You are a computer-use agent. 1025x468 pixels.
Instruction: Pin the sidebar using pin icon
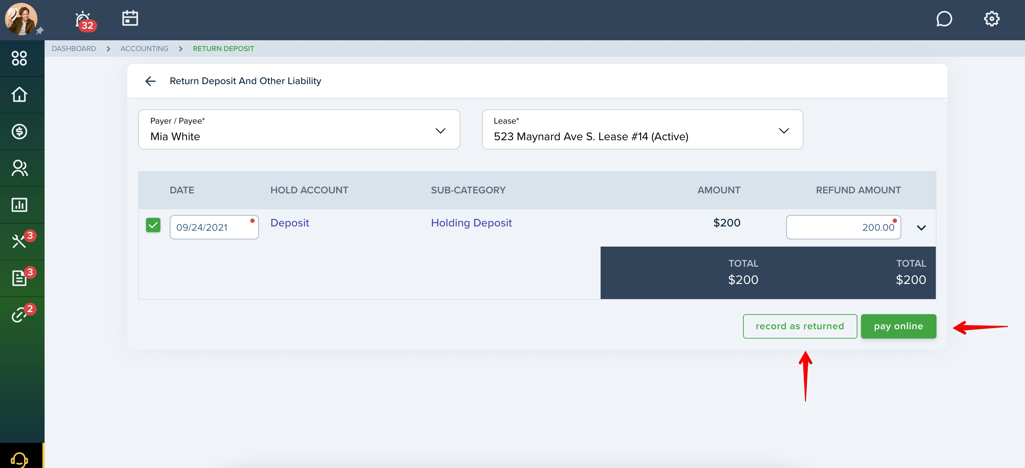(40, 31)
